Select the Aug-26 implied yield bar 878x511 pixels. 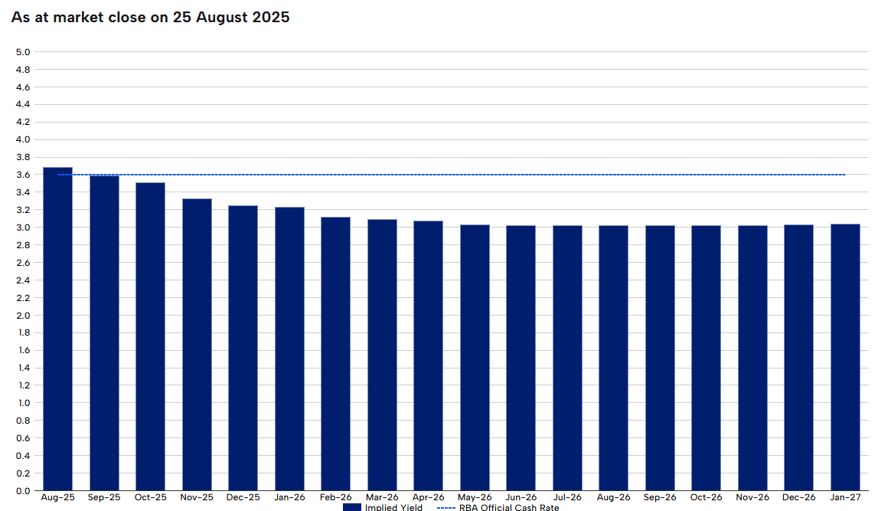tap(613, 359)
